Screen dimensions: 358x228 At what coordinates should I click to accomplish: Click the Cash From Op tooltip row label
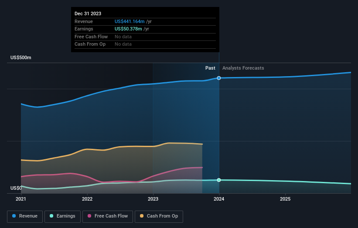(90, 44)
